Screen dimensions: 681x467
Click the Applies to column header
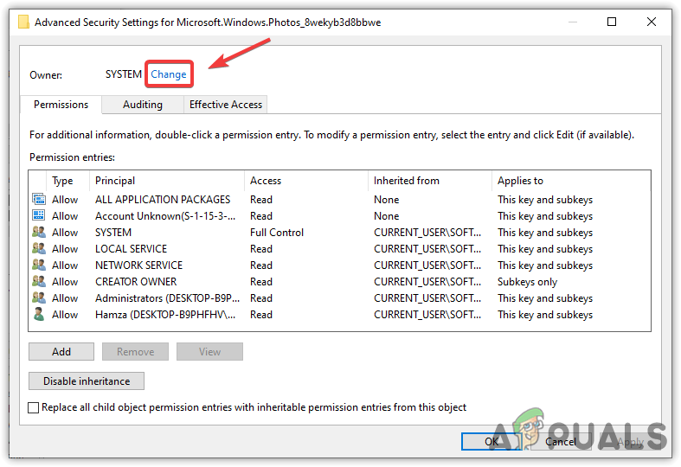tap(571, 181)
